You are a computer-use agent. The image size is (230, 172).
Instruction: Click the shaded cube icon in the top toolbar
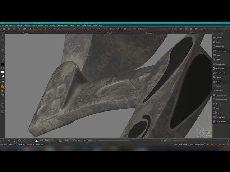[191, 29]
